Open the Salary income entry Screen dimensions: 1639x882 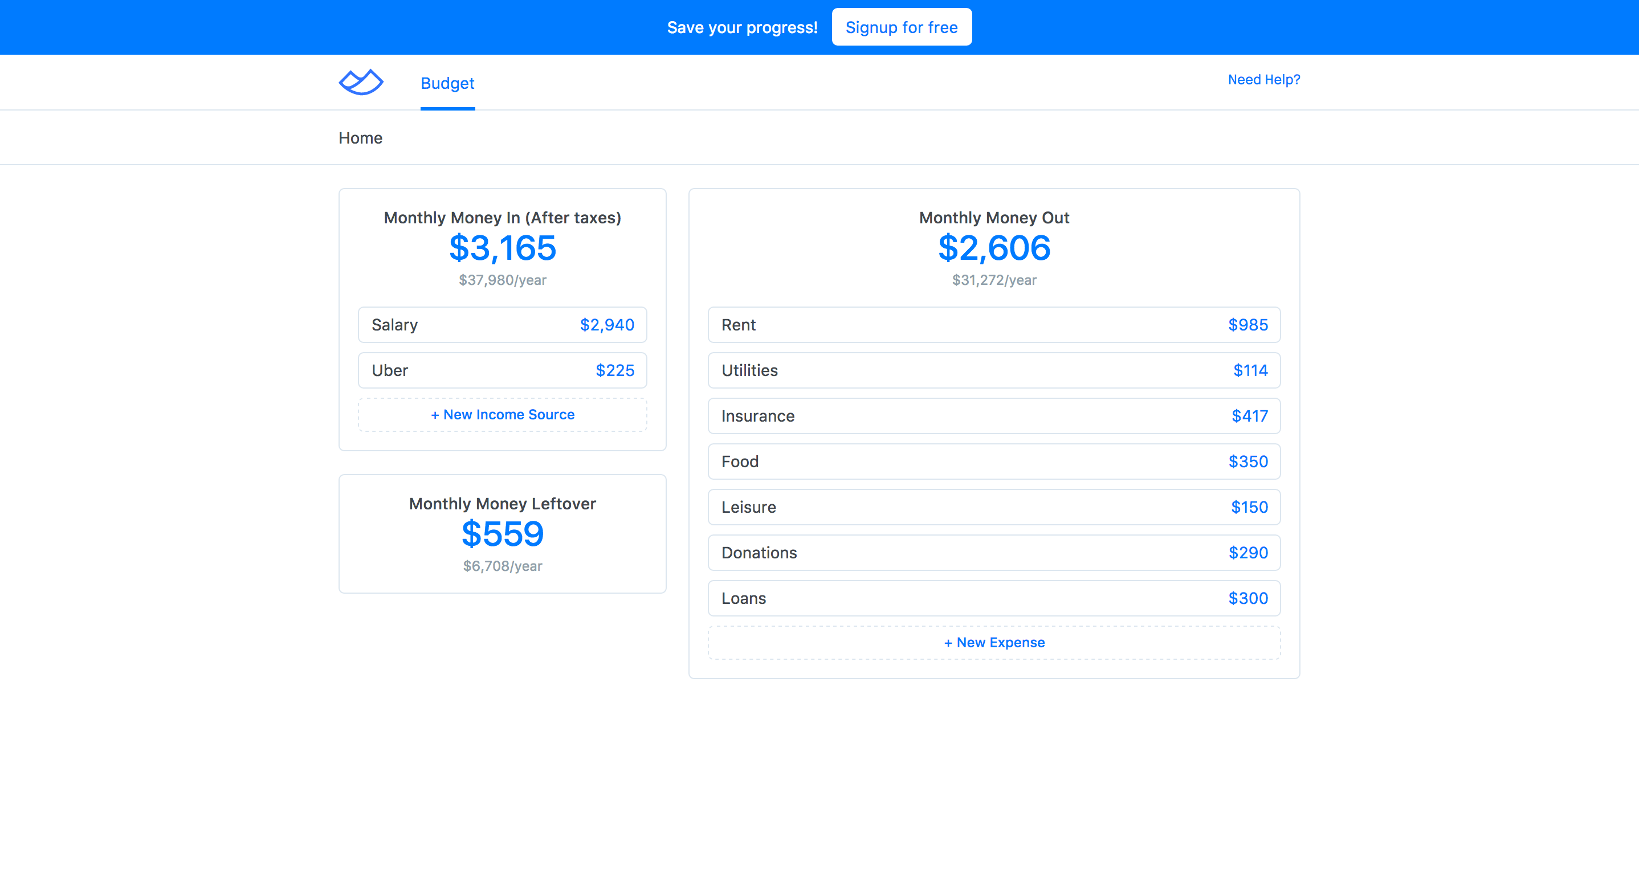click(502, 325)
